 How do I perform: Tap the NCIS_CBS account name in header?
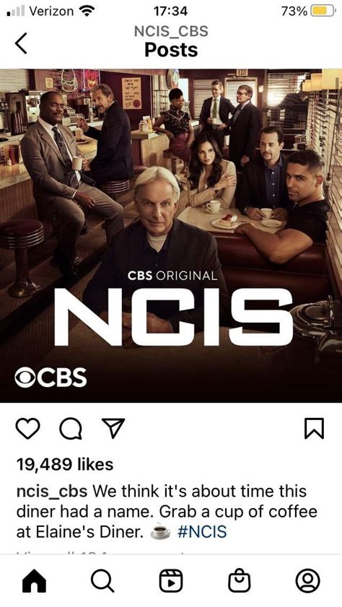171,31
